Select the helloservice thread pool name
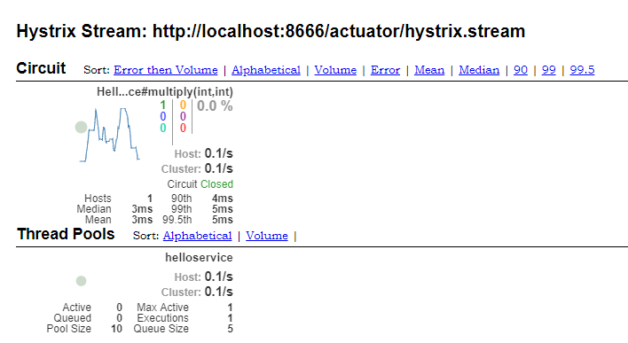Viewport: 628px width, 343px height. click(x=199, y=258)
